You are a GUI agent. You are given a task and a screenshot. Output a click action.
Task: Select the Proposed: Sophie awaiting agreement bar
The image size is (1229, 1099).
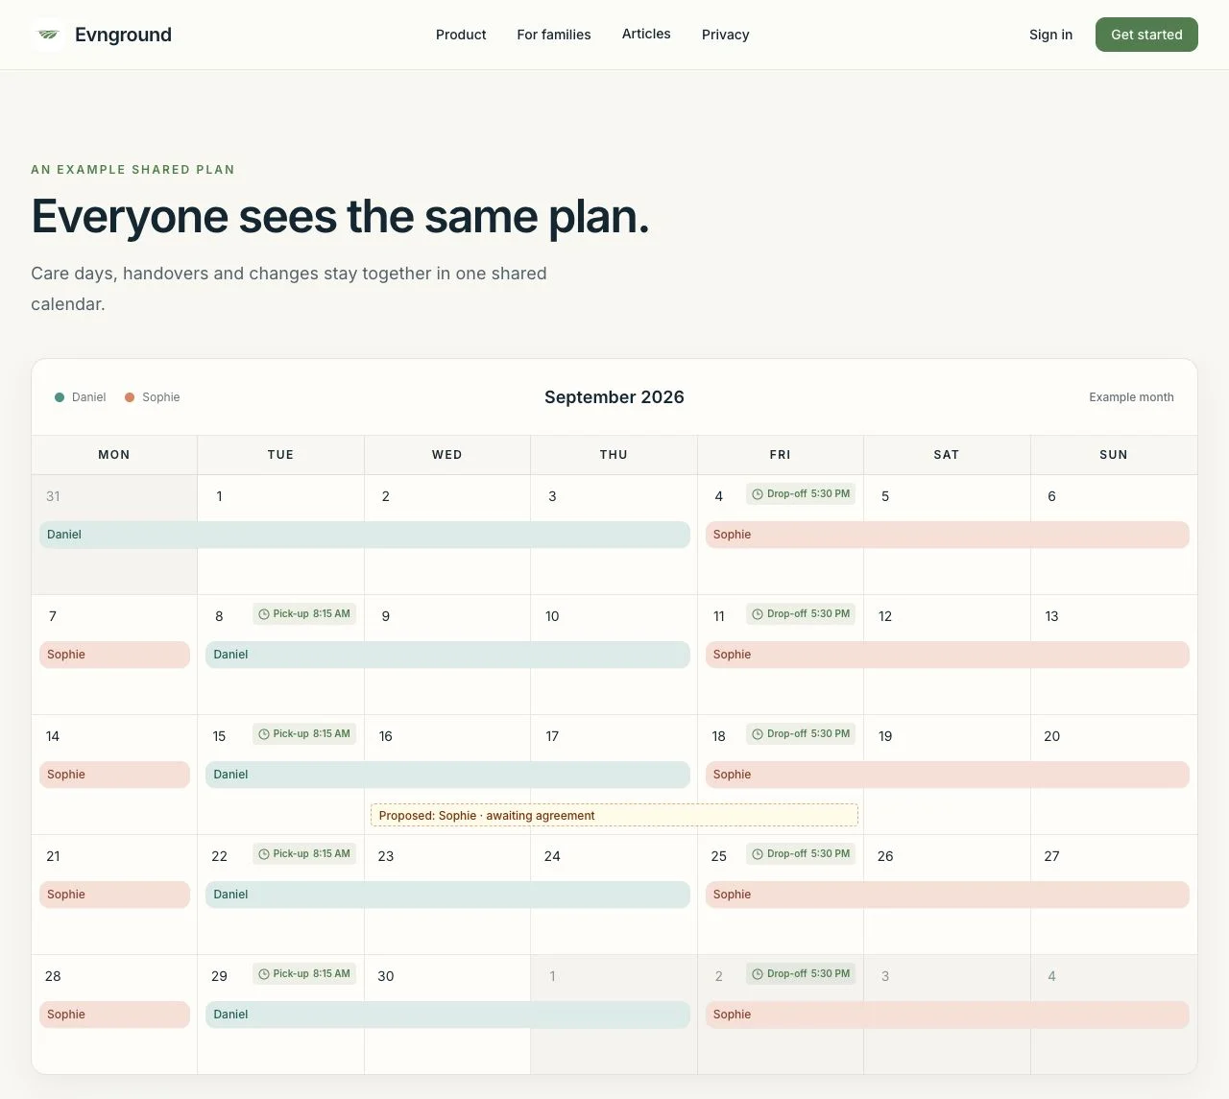614,816
